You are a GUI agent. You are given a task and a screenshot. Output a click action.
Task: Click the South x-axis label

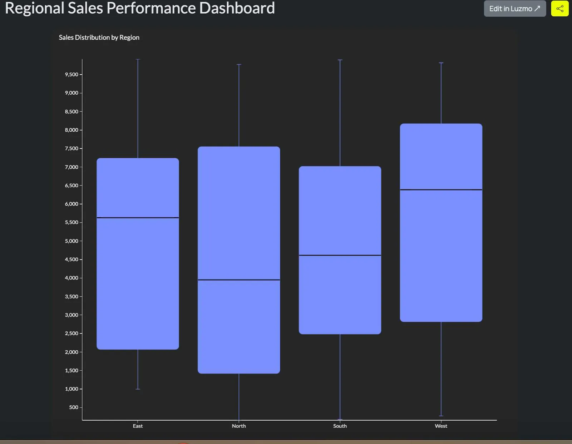coord(340,426)
